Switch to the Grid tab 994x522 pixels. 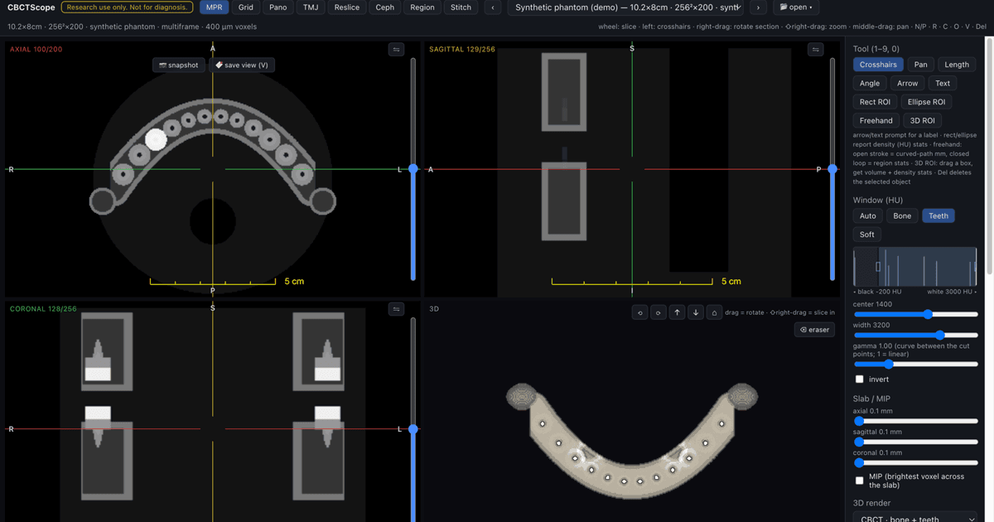pos(246,7)
